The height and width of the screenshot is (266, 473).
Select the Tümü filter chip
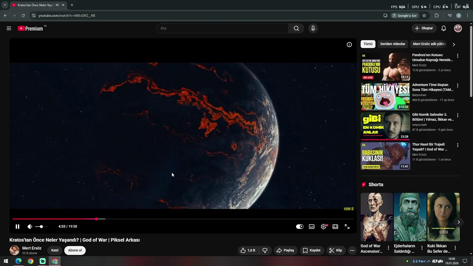pos(368,44)
